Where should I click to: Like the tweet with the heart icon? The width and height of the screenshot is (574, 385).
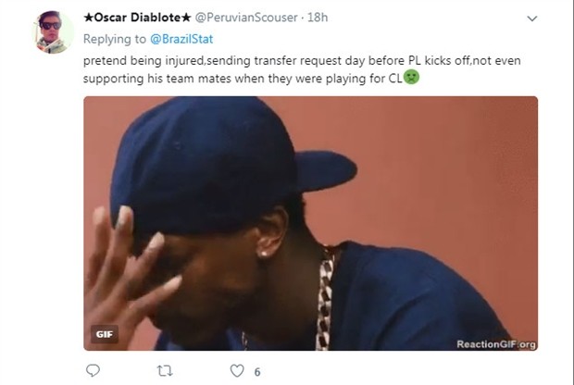pos(237,371)
